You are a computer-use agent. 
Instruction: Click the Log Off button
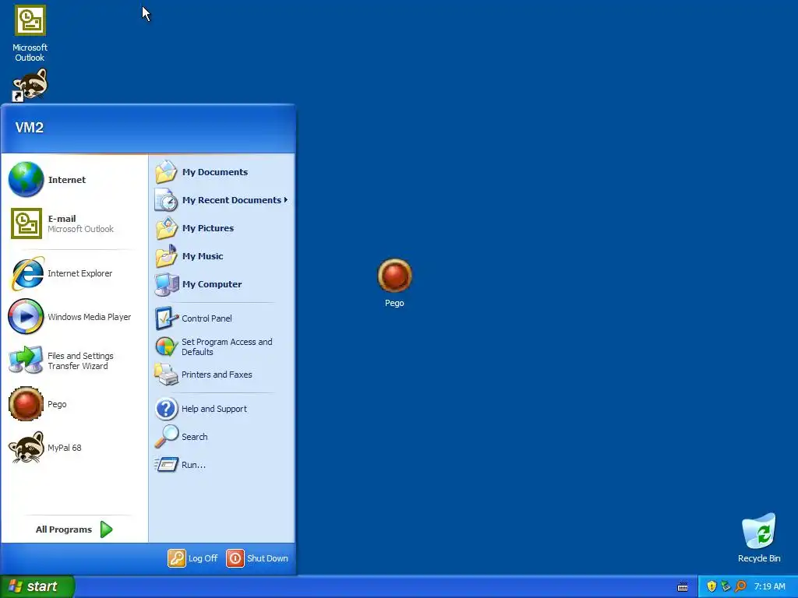tap(193, 558)
